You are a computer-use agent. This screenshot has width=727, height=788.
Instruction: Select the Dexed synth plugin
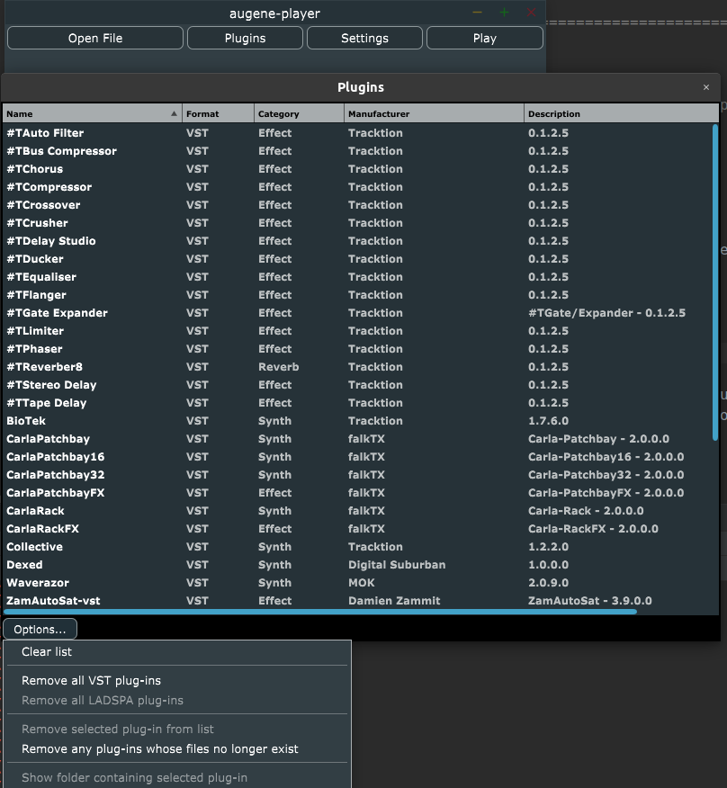358,565
